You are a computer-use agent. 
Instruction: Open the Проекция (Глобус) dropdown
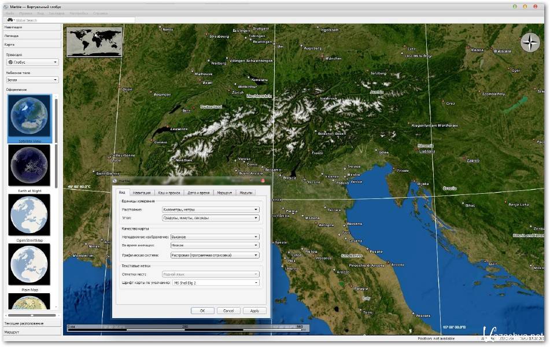click(x=32, y=62)
